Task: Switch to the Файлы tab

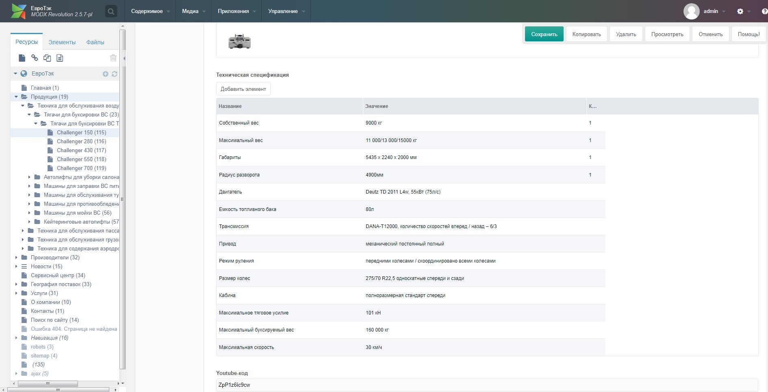Action: (x=95, y=42)
